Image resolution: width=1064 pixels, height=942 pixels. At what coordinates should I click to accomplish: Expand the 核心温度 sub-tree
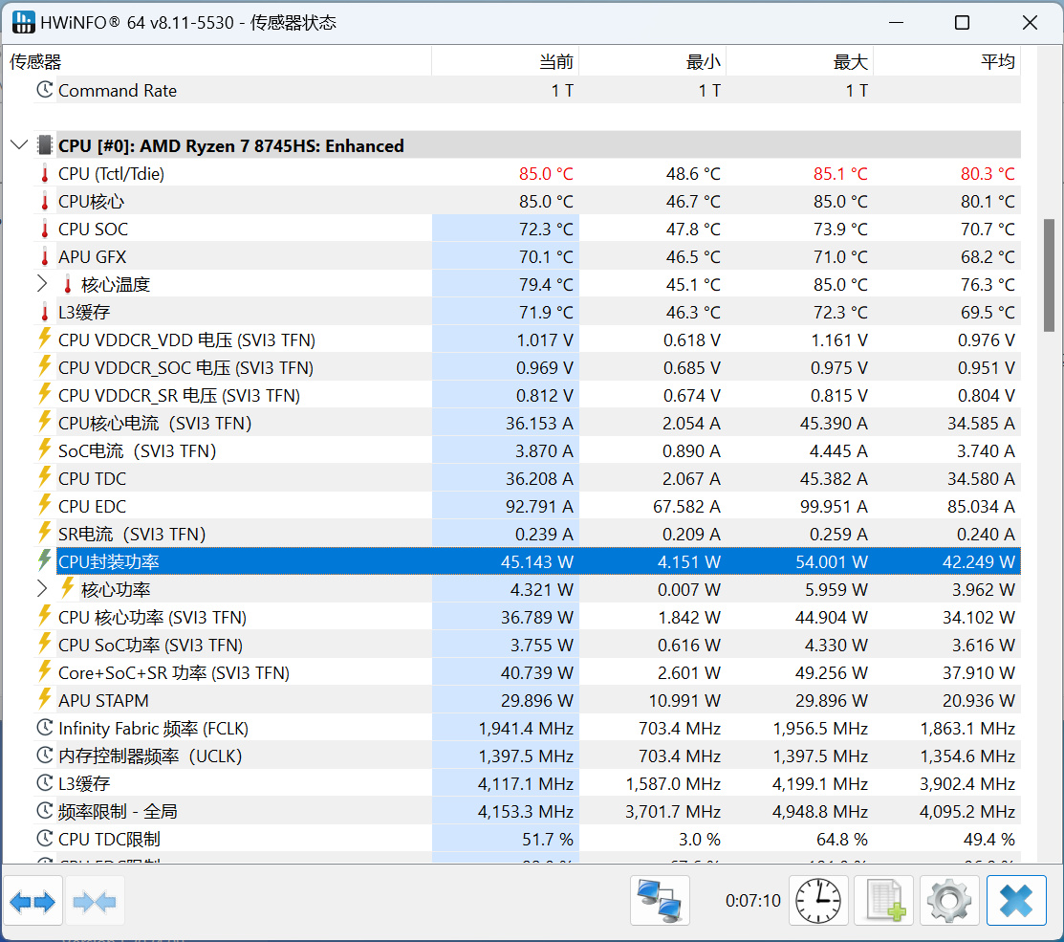42,284
